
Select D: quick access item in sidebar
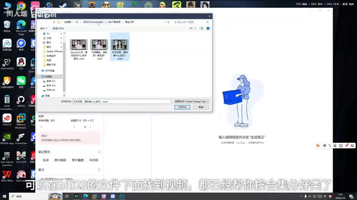[x=49, y=33]
